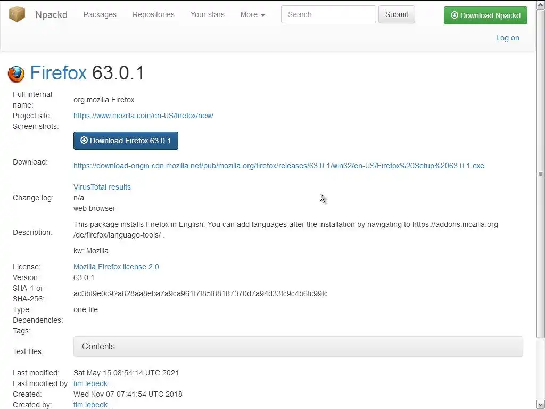Open the Firefox title link
Viewport: 545px width, 409px height.
click(59, 73)
